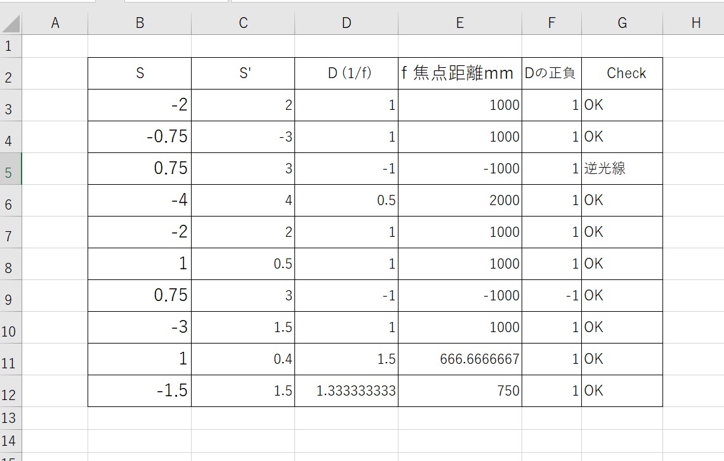Image resolution: width=724 pixels, height=461 pixels.
Task: Select cell D12 with 1.333333333
Action: (346, 391)
